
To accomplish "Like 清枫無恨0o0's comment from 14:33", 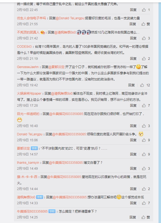I will tap(144, 203).
